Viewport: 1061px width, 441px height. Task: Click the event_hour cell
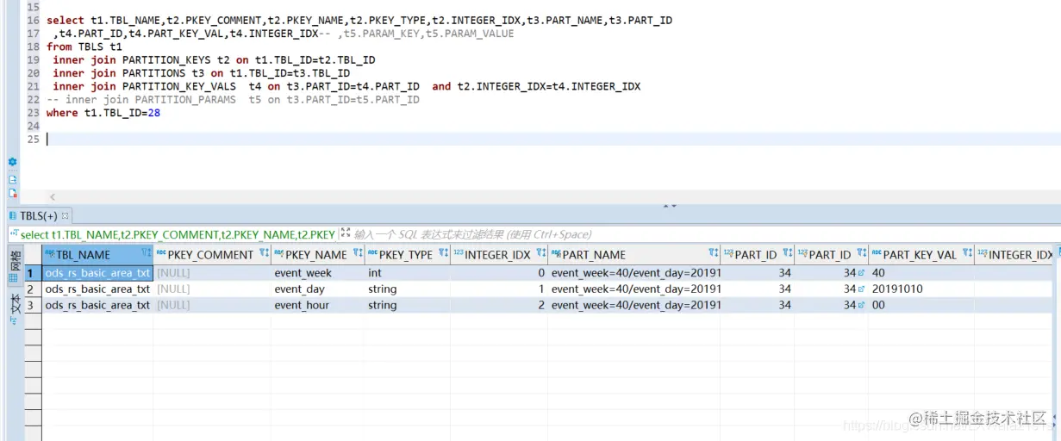(x=317, y=305)
